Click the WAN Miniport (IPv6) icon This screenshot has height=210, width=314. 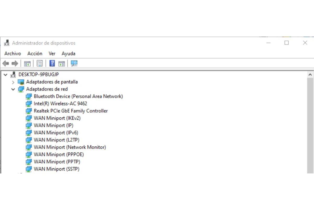pos(29,133)
